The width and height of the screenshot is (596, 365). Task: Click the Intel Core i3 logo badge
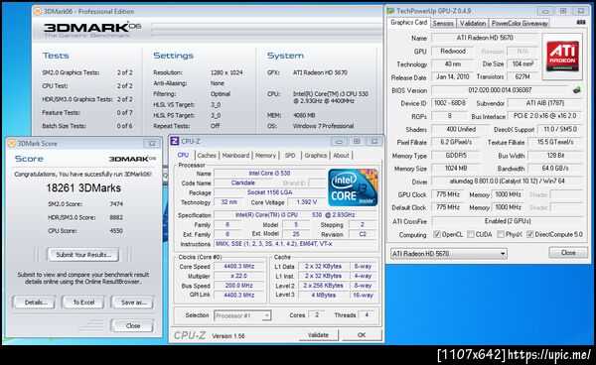click(x=353, y=187)
